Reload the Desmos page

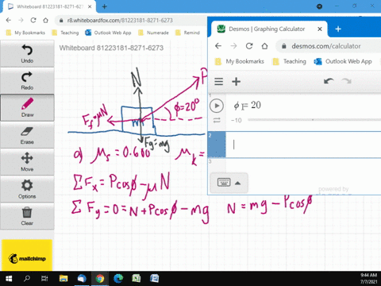(249, 46)
